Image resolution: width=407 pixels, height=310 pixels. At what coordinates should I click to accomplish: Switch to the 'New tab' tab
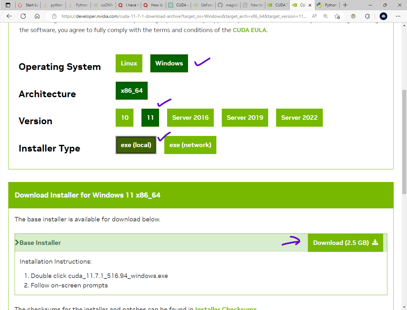pos(253,5)
